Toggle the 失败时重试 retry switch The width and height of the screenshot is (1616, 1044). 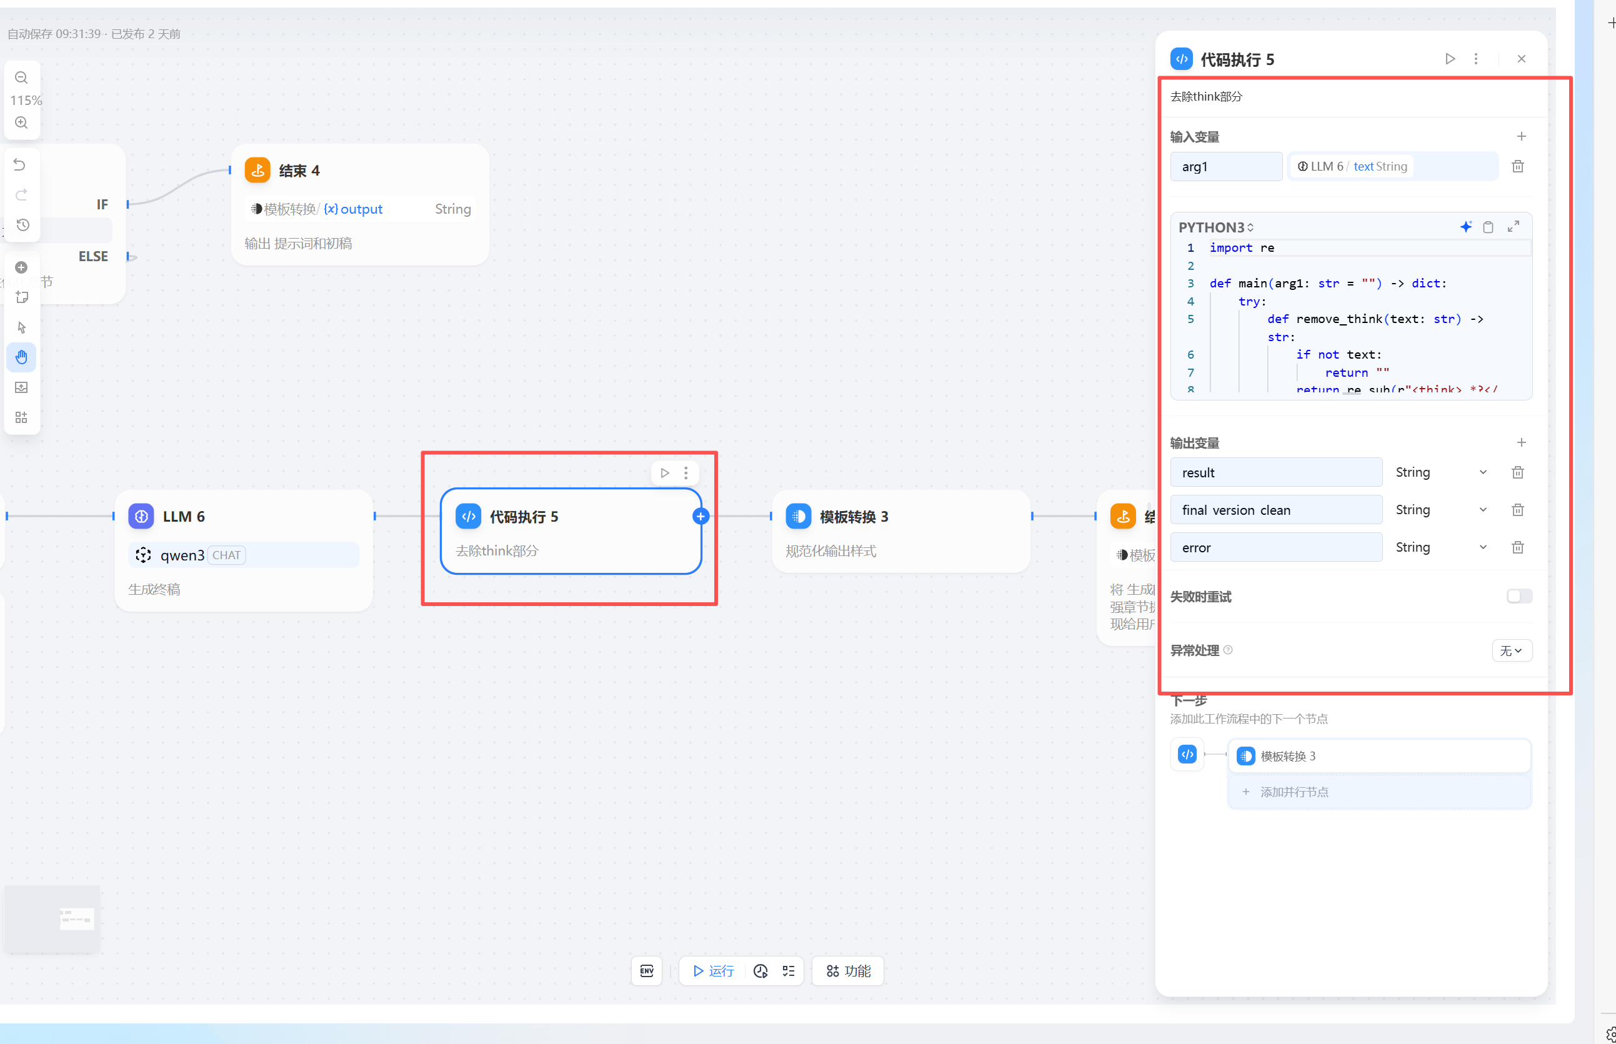tap(1519, 596)
